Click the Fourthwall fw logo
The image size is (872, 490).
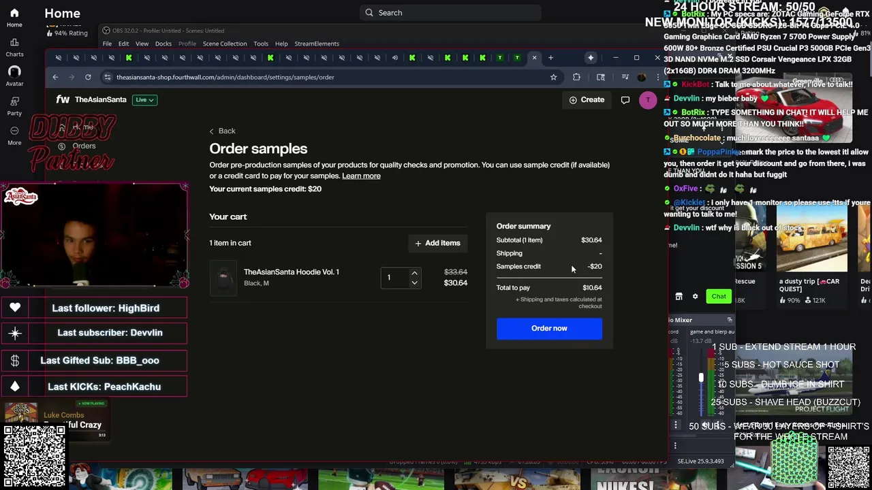click(x=63, y=99)
